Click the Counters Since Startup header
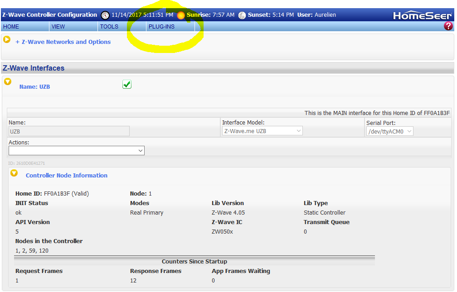This screenshot has height=292, width=457. click(x=194, y=261)
